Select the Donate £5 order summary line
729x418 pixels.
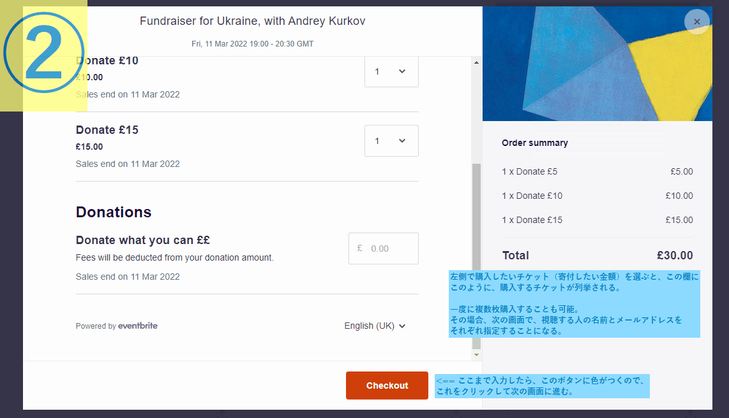tap(597, 171)
